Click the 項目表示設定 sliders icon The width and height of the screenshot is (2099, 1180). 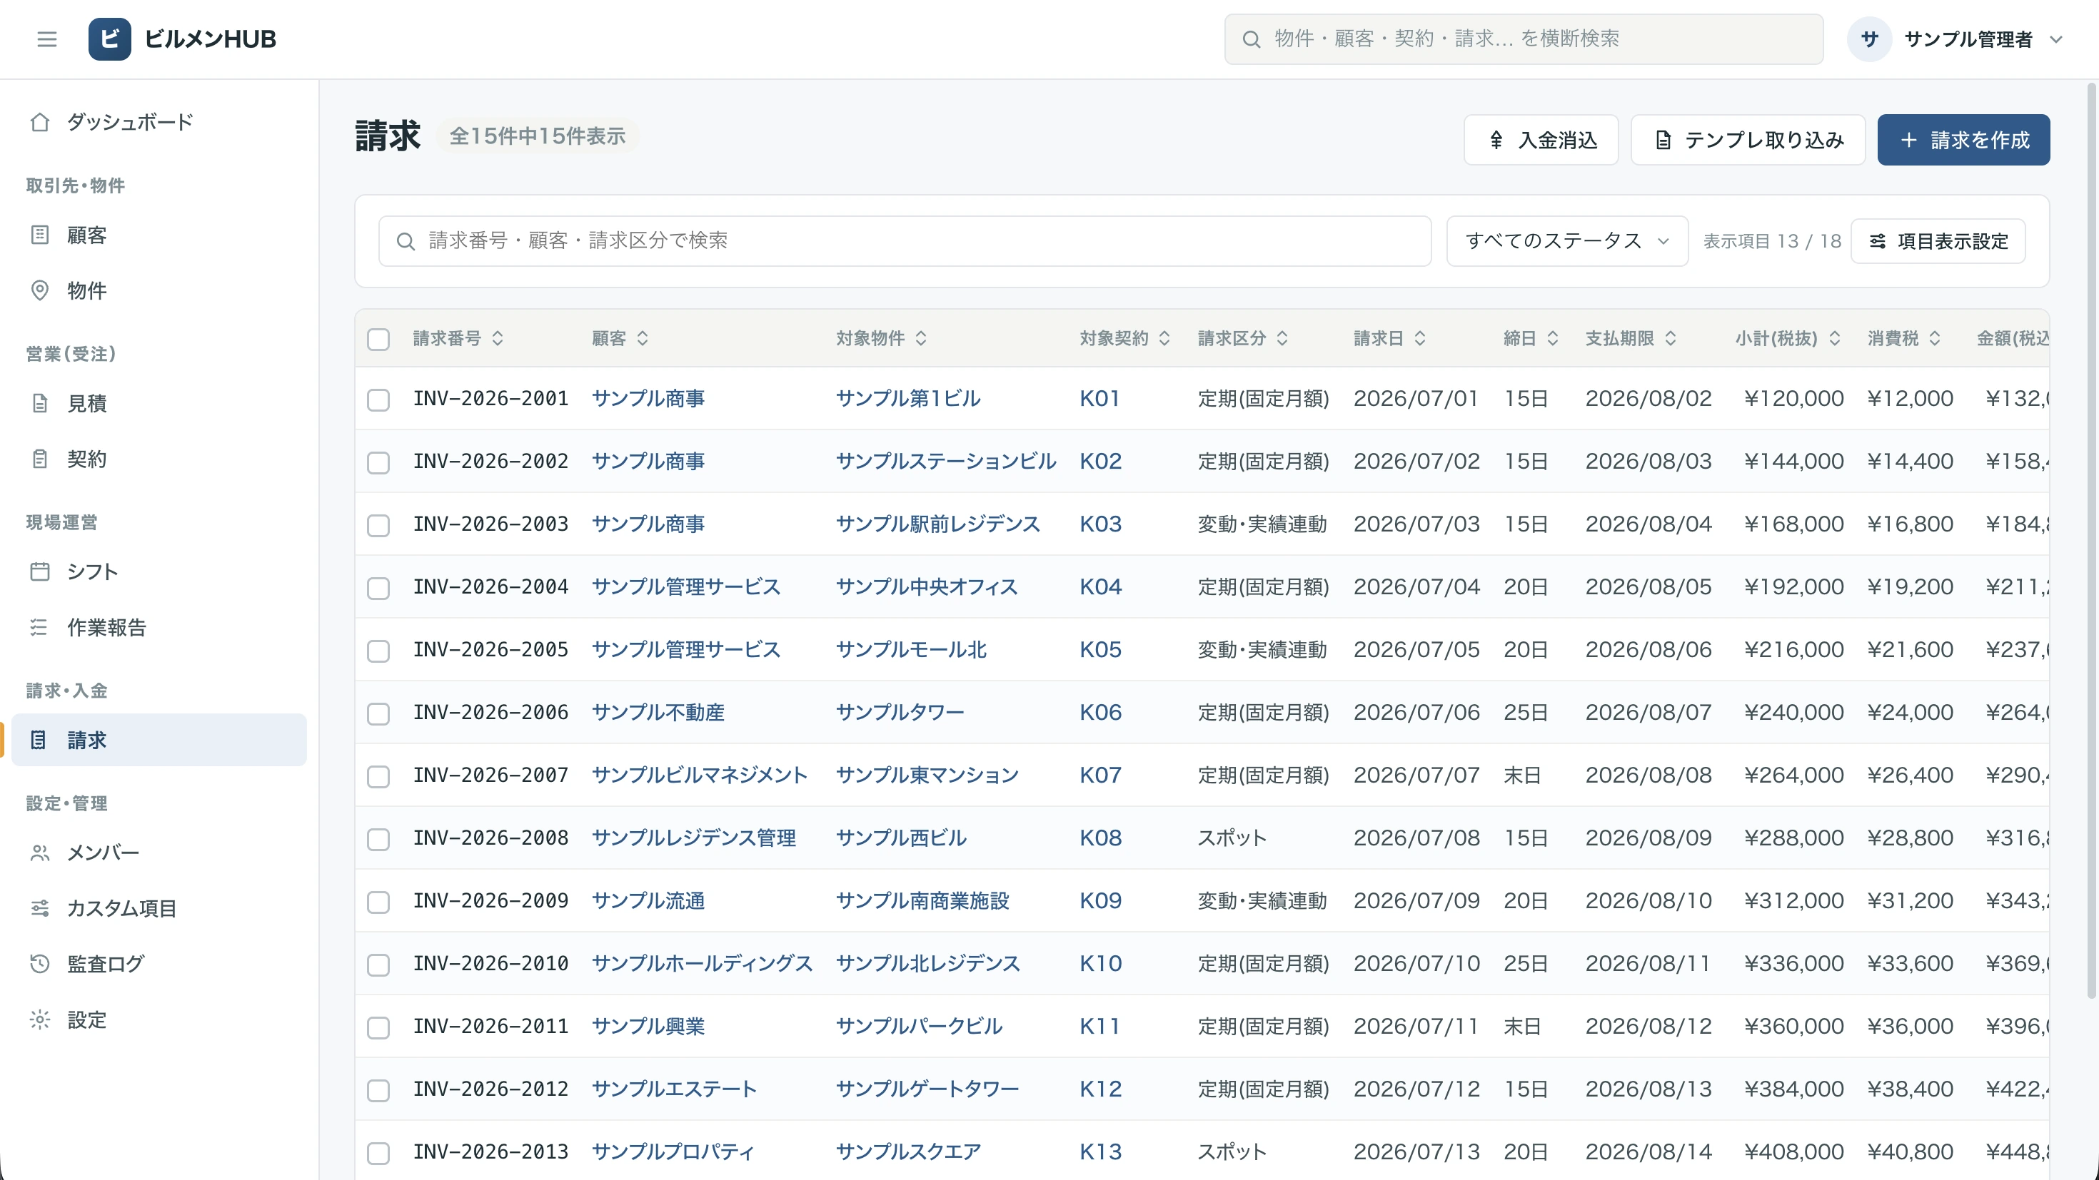pos(1878,241)
